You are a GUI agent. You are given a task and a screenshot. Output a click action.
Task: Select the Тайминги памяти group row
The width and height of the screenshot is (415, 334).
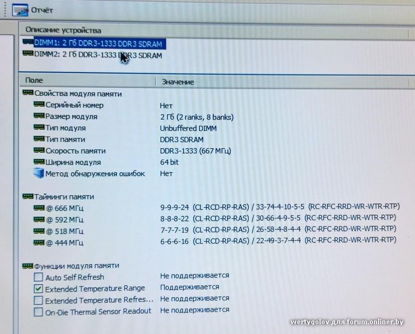coord(64,197)
